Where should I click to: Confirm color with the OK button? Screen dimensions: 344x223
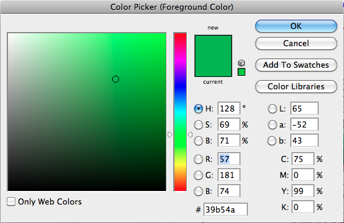click(296, 26)
